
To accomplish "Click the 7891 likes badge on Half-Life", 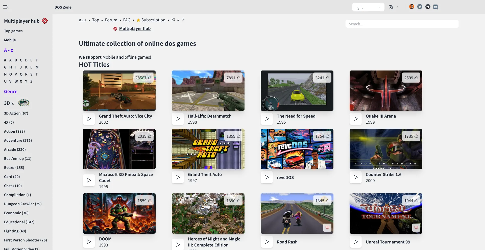I will point(233,78).
